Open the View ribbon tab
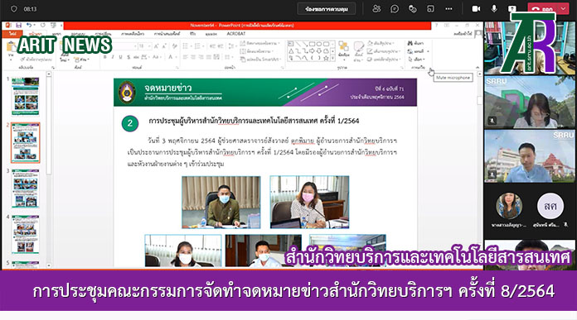This screenshot has width=577, height=320. [211, 34]
